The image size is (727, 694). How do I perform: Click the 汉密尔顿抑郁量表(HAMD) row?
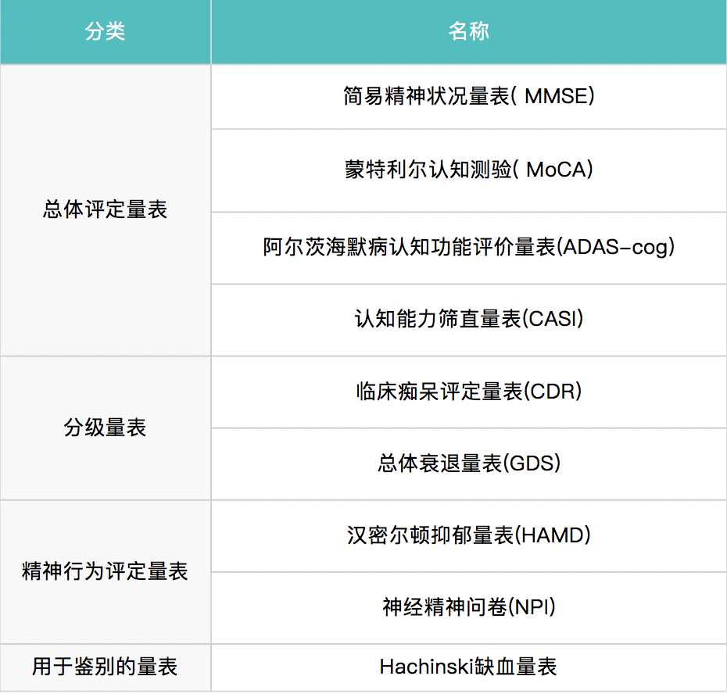(467, 535)
